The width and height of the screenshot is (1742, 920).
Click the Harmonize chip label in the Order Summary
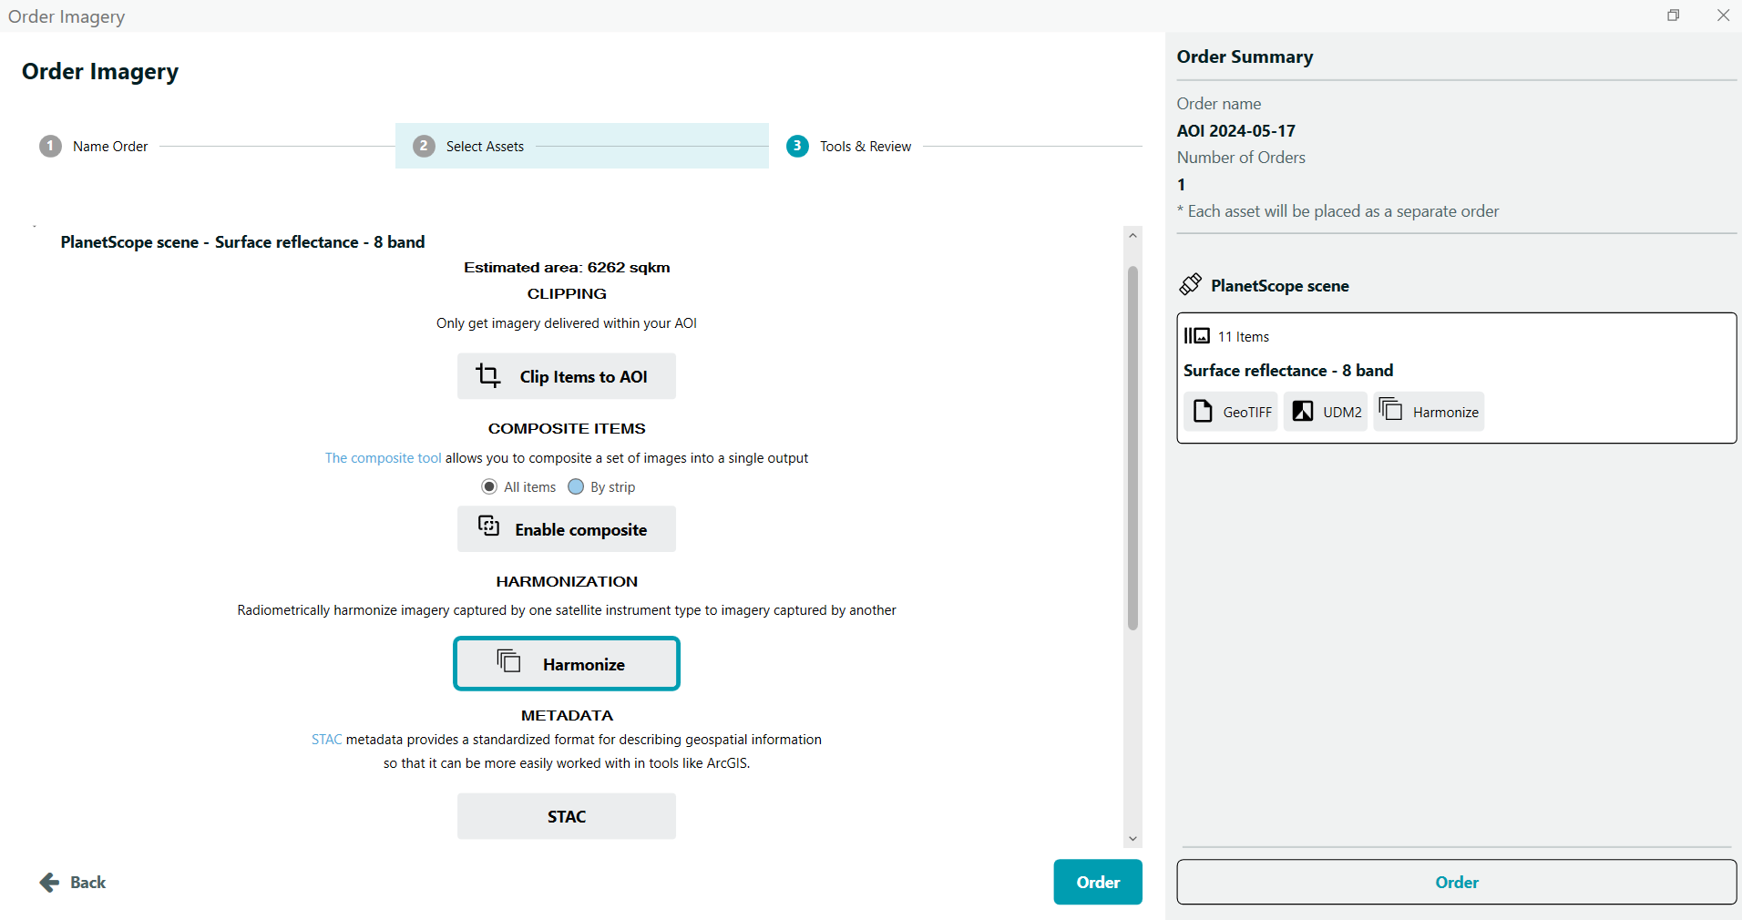1446,412
